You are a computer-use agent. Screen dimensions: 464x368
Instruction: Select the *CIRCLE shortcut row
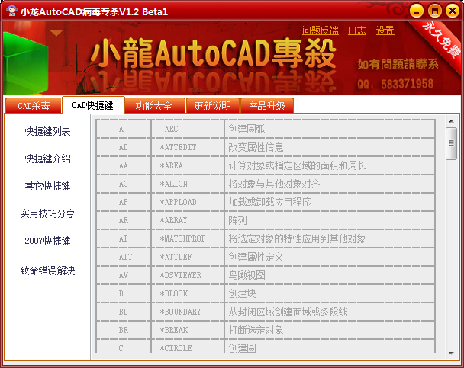tap(267, 348)
